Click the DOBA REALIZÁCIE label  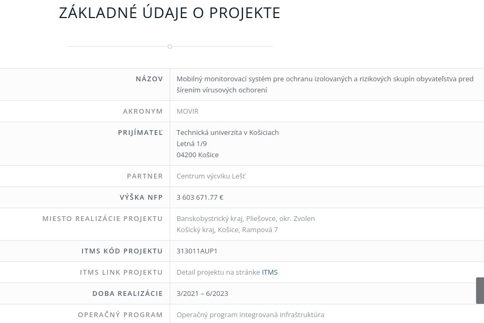click(x=128, y=293)
